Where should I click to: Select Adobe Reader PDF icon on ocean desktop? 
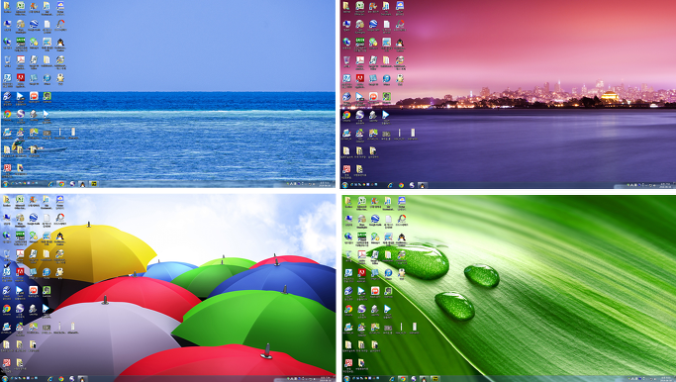pyautogui.click(x=20, y=60)
